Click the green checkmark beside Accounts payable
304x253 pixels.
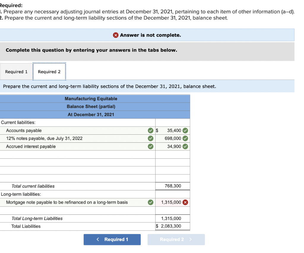tap(151, 130)
